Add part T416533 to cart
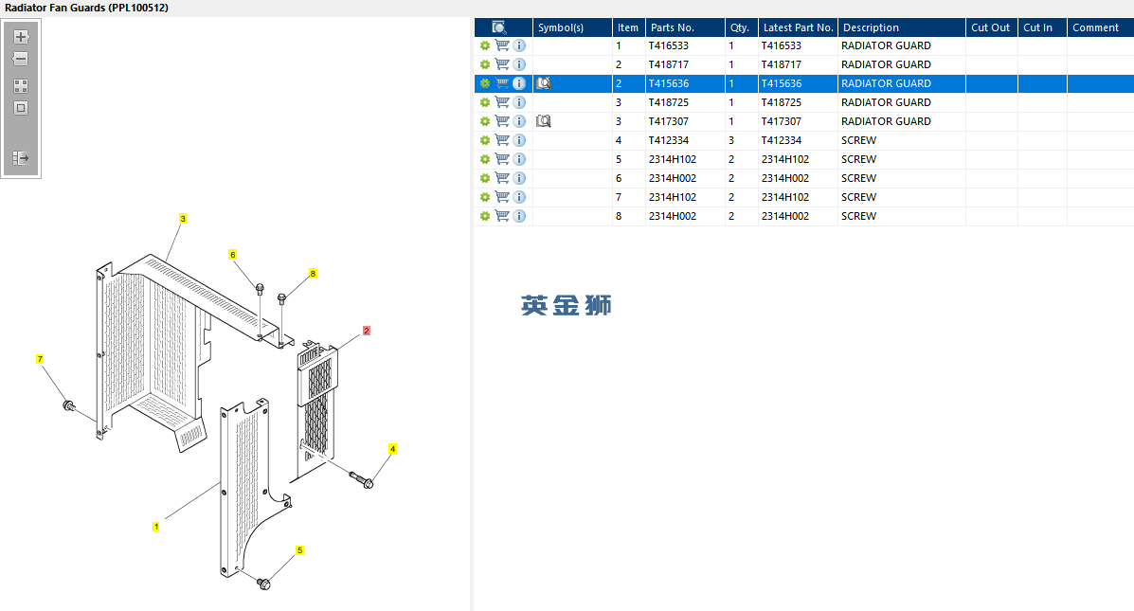The image size is (1134, 611). 502,45
